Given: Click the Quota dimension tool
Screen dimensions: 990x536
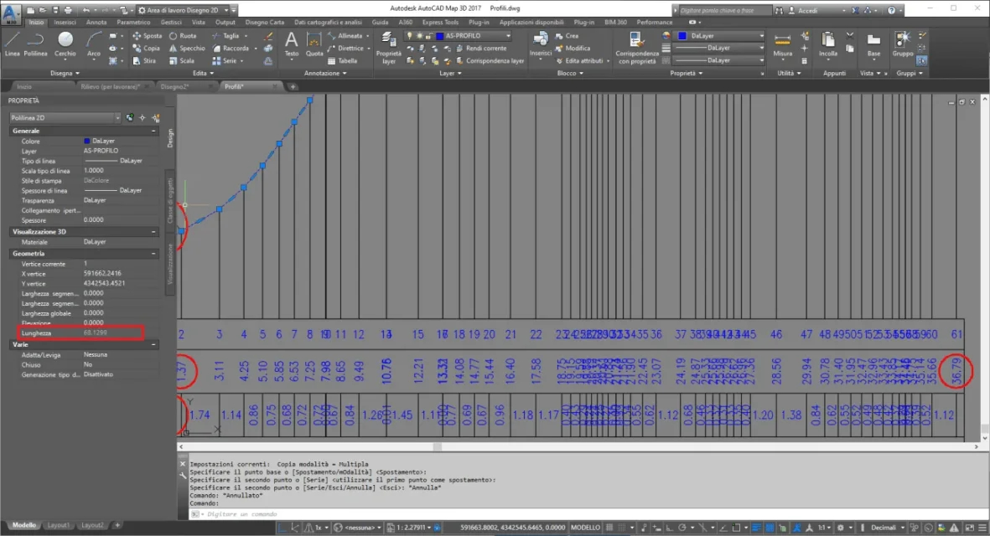Looking at the screenshot, I should coord(314,44).
